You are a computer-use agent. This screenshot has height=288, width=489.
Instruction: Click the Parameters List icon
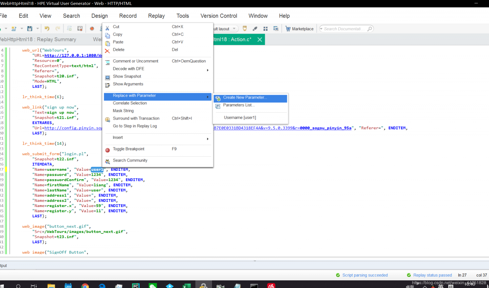tap(218, 106)
